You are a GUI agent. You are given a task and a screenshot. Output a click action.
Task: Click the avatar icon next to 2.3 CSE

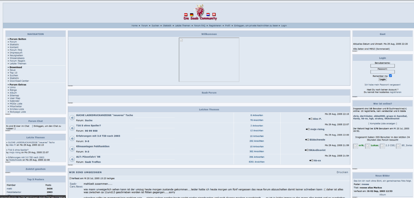tap(382, 146)
